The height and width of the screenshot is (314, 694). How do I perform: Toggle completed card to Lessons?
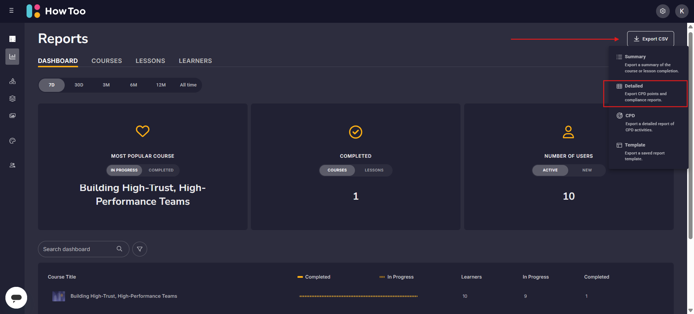pyautogui.click(x=374, y=170)
